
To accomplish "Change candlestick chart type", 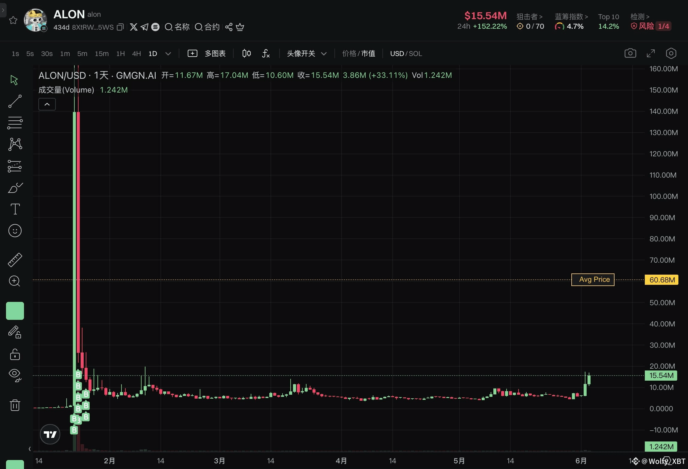I will tap(247, 53).
